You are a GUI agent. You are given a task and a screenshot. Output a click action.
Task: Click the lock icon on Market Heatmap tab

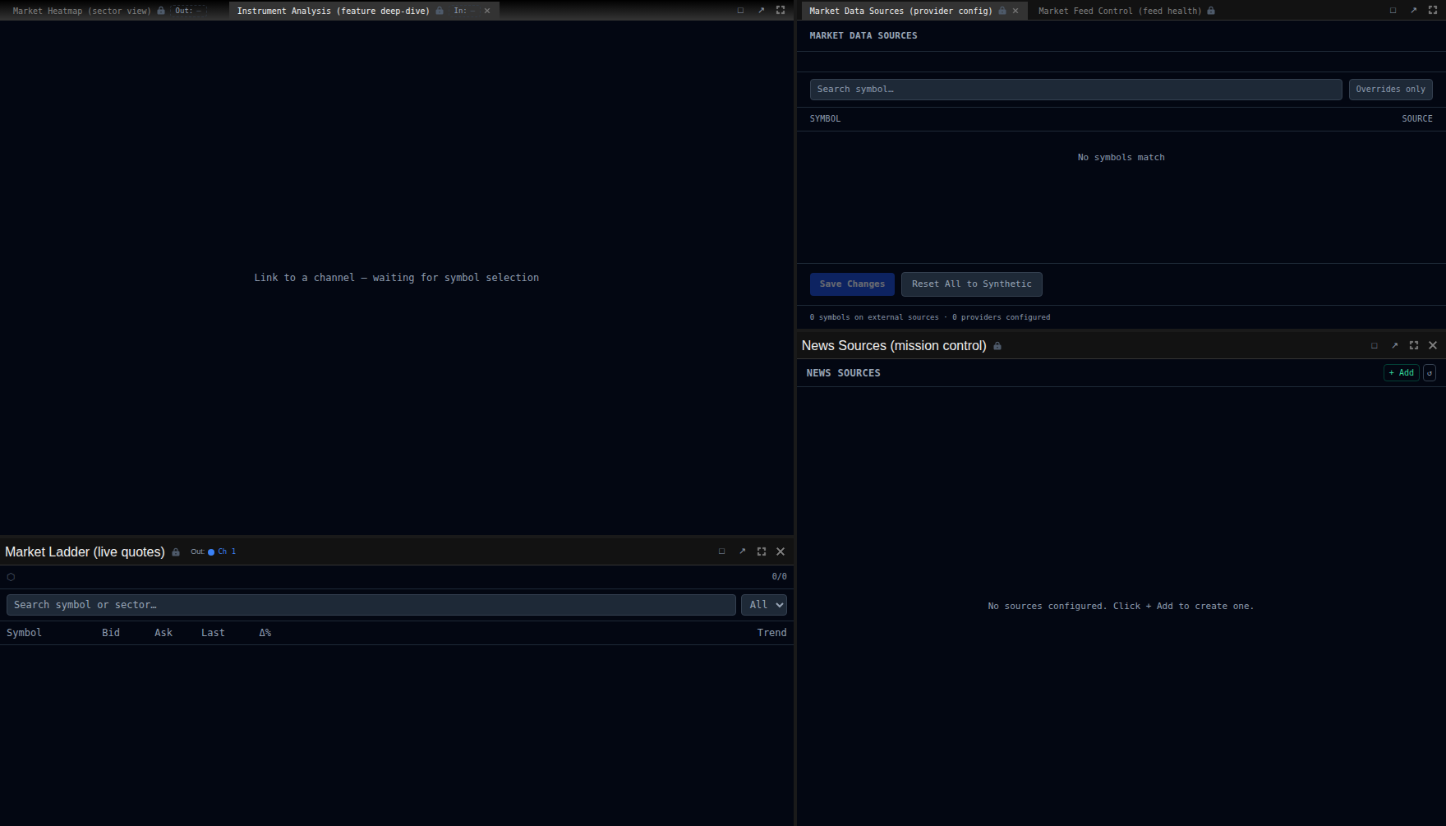coord(161,11)
